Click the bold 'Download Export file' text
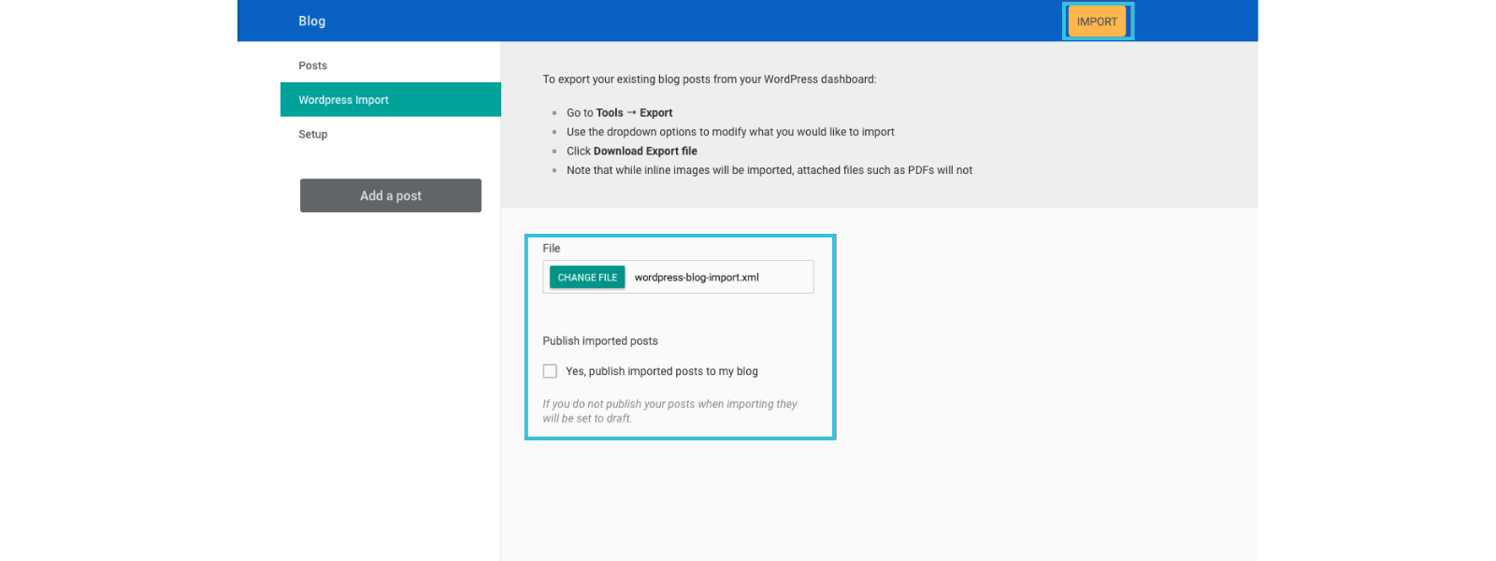The width and height of the screenshot is (1496, 561). point(645,151)
